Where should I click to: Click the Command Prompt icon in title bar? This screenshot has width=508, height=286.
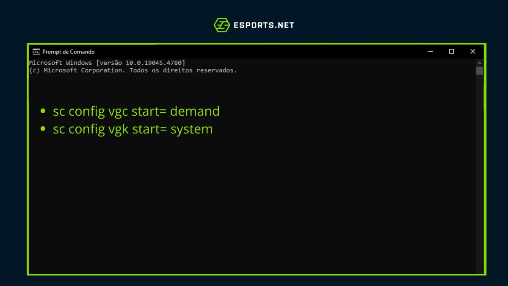[36, 52]
